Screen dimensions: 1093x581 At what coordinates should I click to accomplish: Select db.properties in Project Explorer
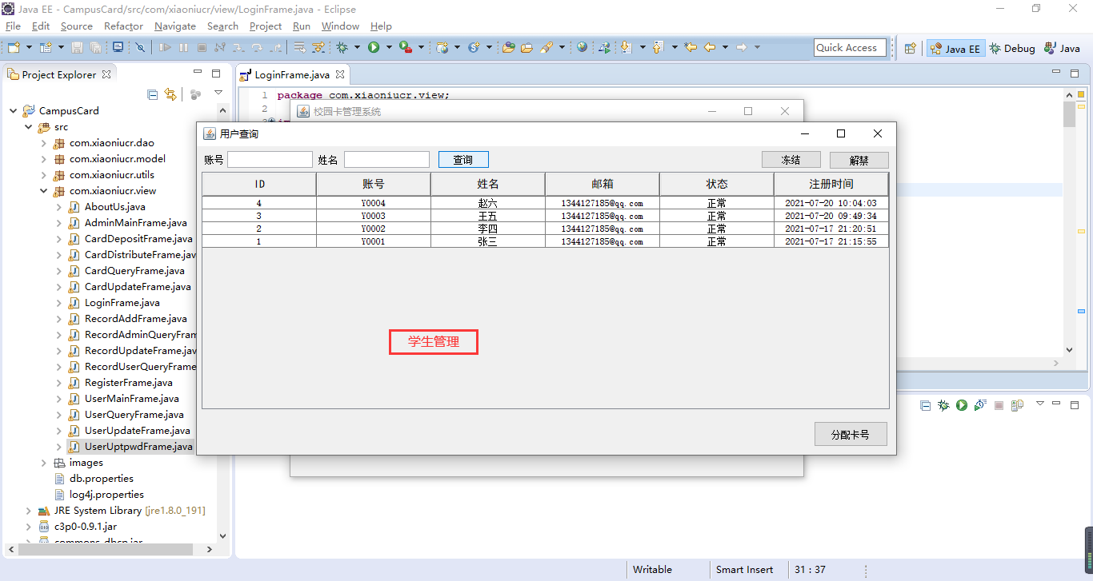(101, 479)
